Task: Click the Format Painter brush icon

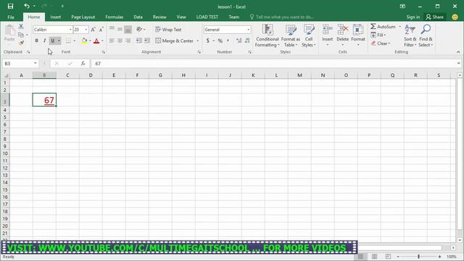Action: click(x=21, y=43)
